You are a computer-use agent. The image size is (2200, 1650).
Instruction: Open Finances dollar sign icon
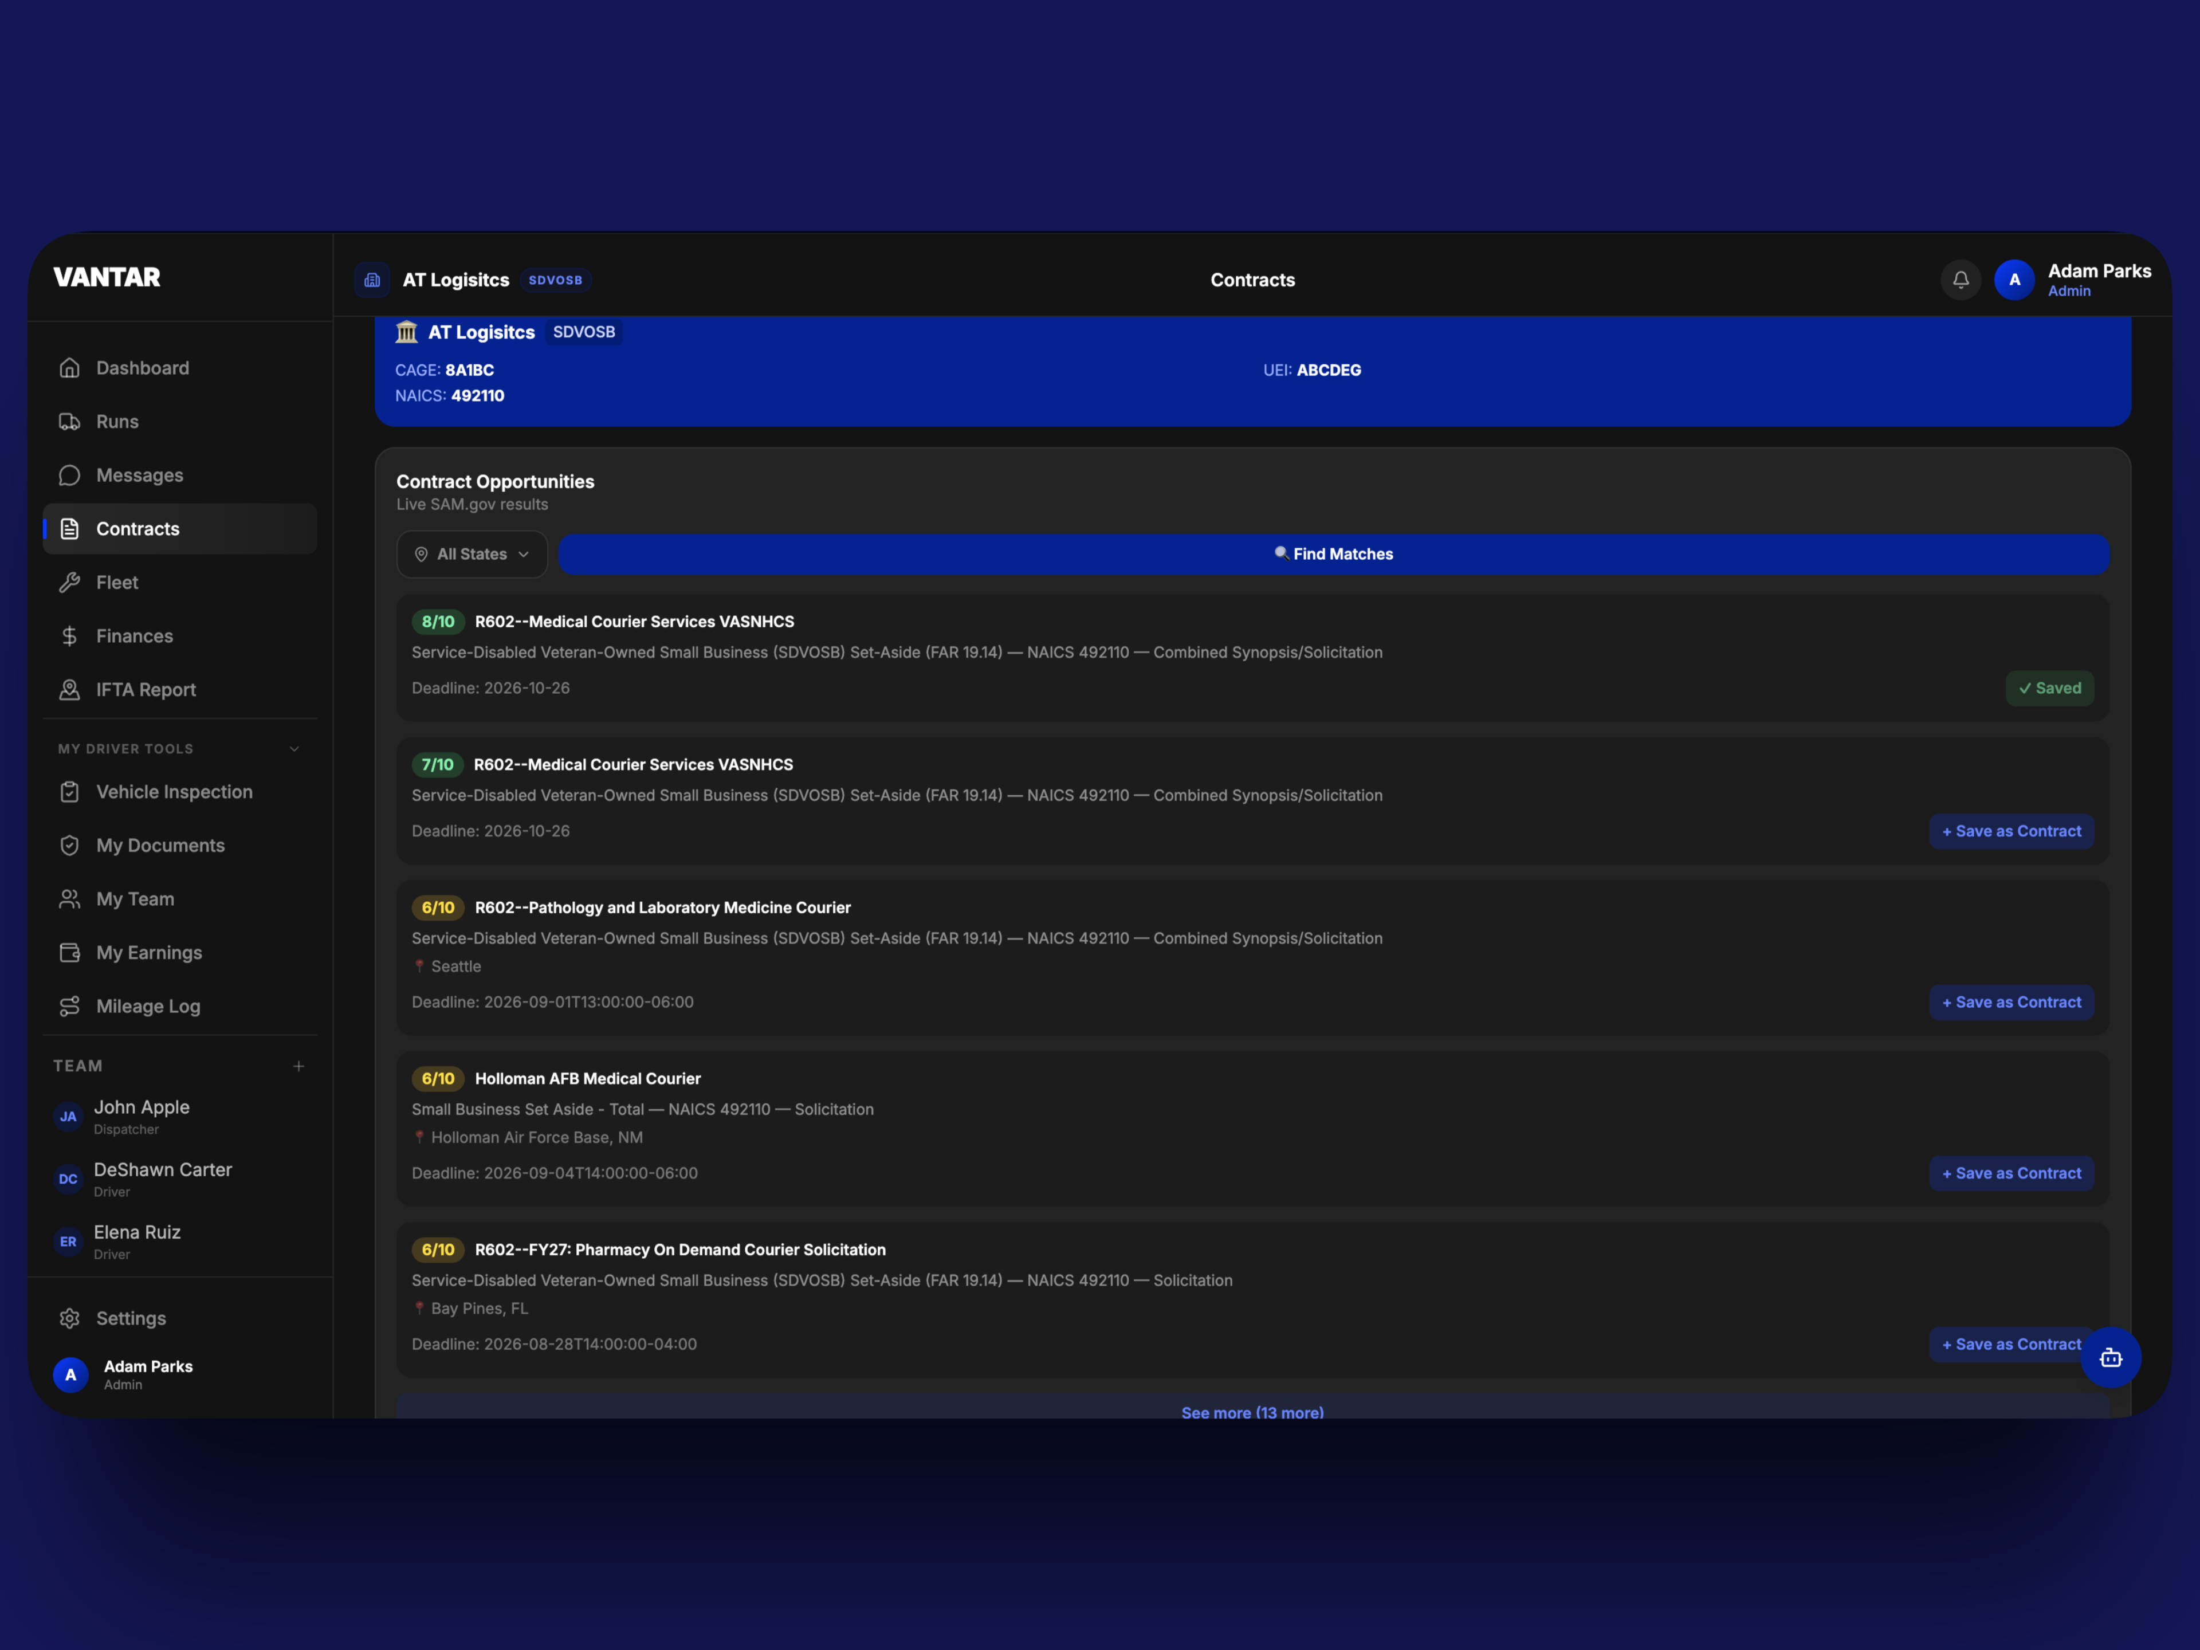point(70,637)
